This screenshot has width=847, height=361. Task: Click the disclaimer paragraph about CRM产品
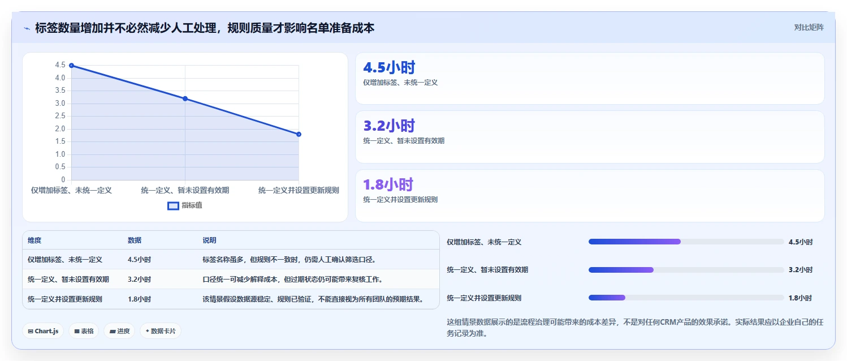tap(635, 328)
